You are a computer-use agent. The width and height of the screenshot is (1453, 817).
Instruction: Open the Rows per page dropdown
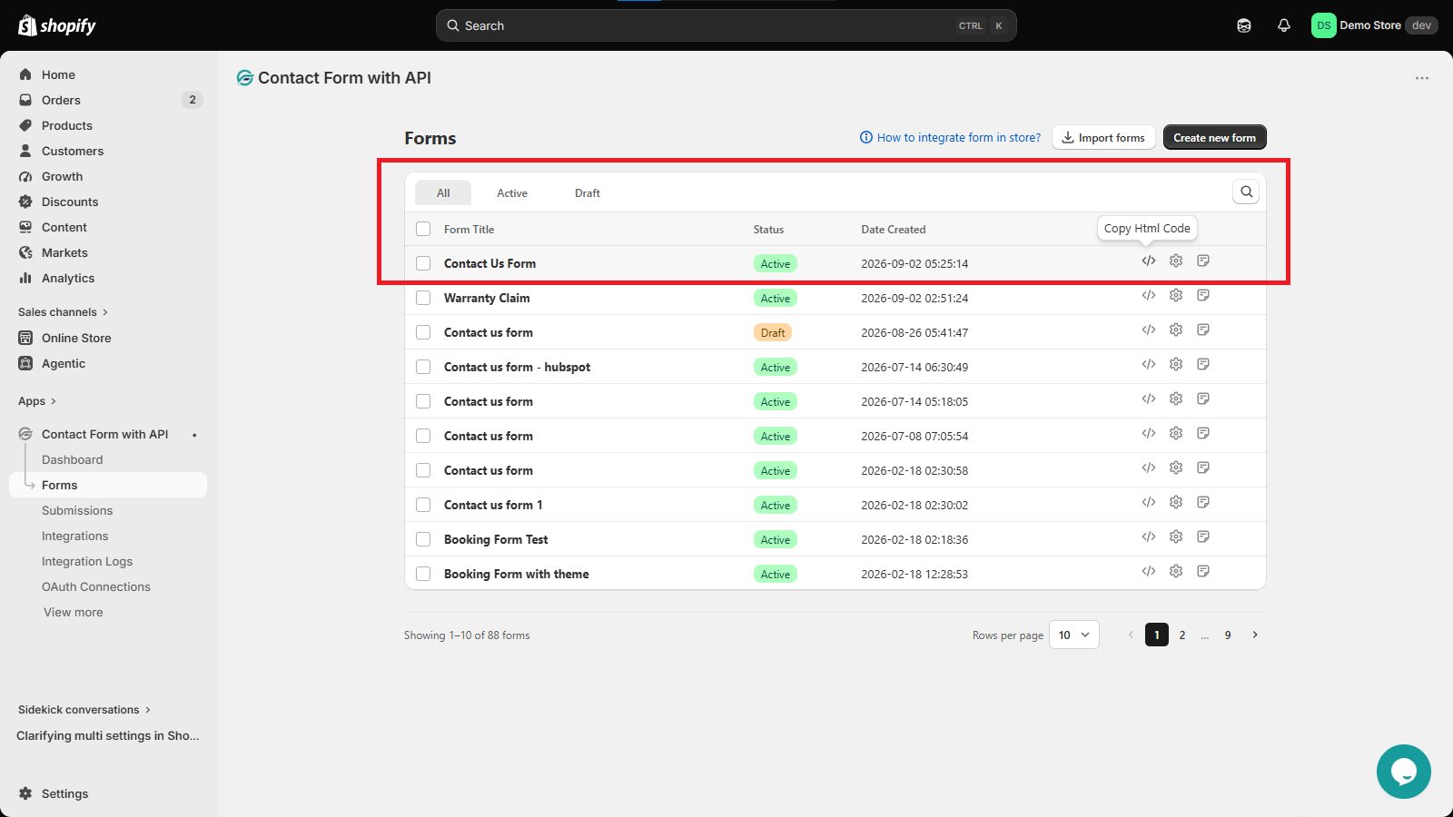(1074, 635)
